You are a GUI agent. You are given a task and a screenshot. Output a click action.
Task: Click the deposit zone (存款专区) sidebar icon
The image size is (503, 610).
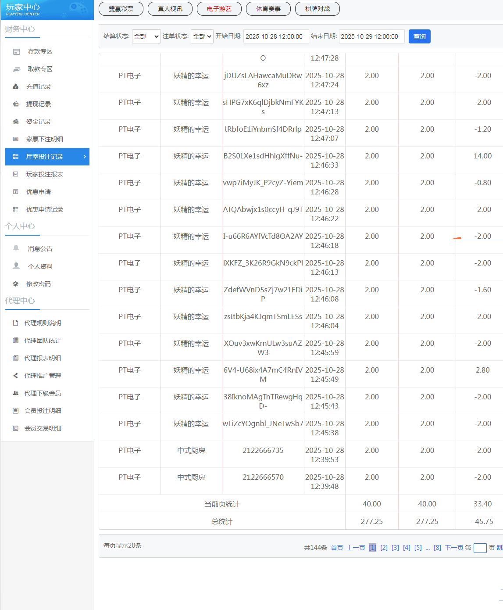(x=17, y=52)
